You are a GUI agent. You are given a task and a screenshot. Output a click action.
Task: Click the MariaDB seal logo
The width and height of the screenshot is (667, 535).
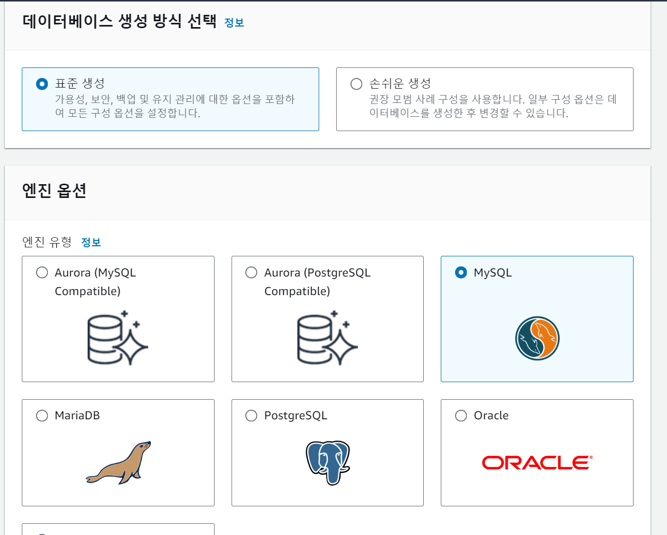point(119,462)
